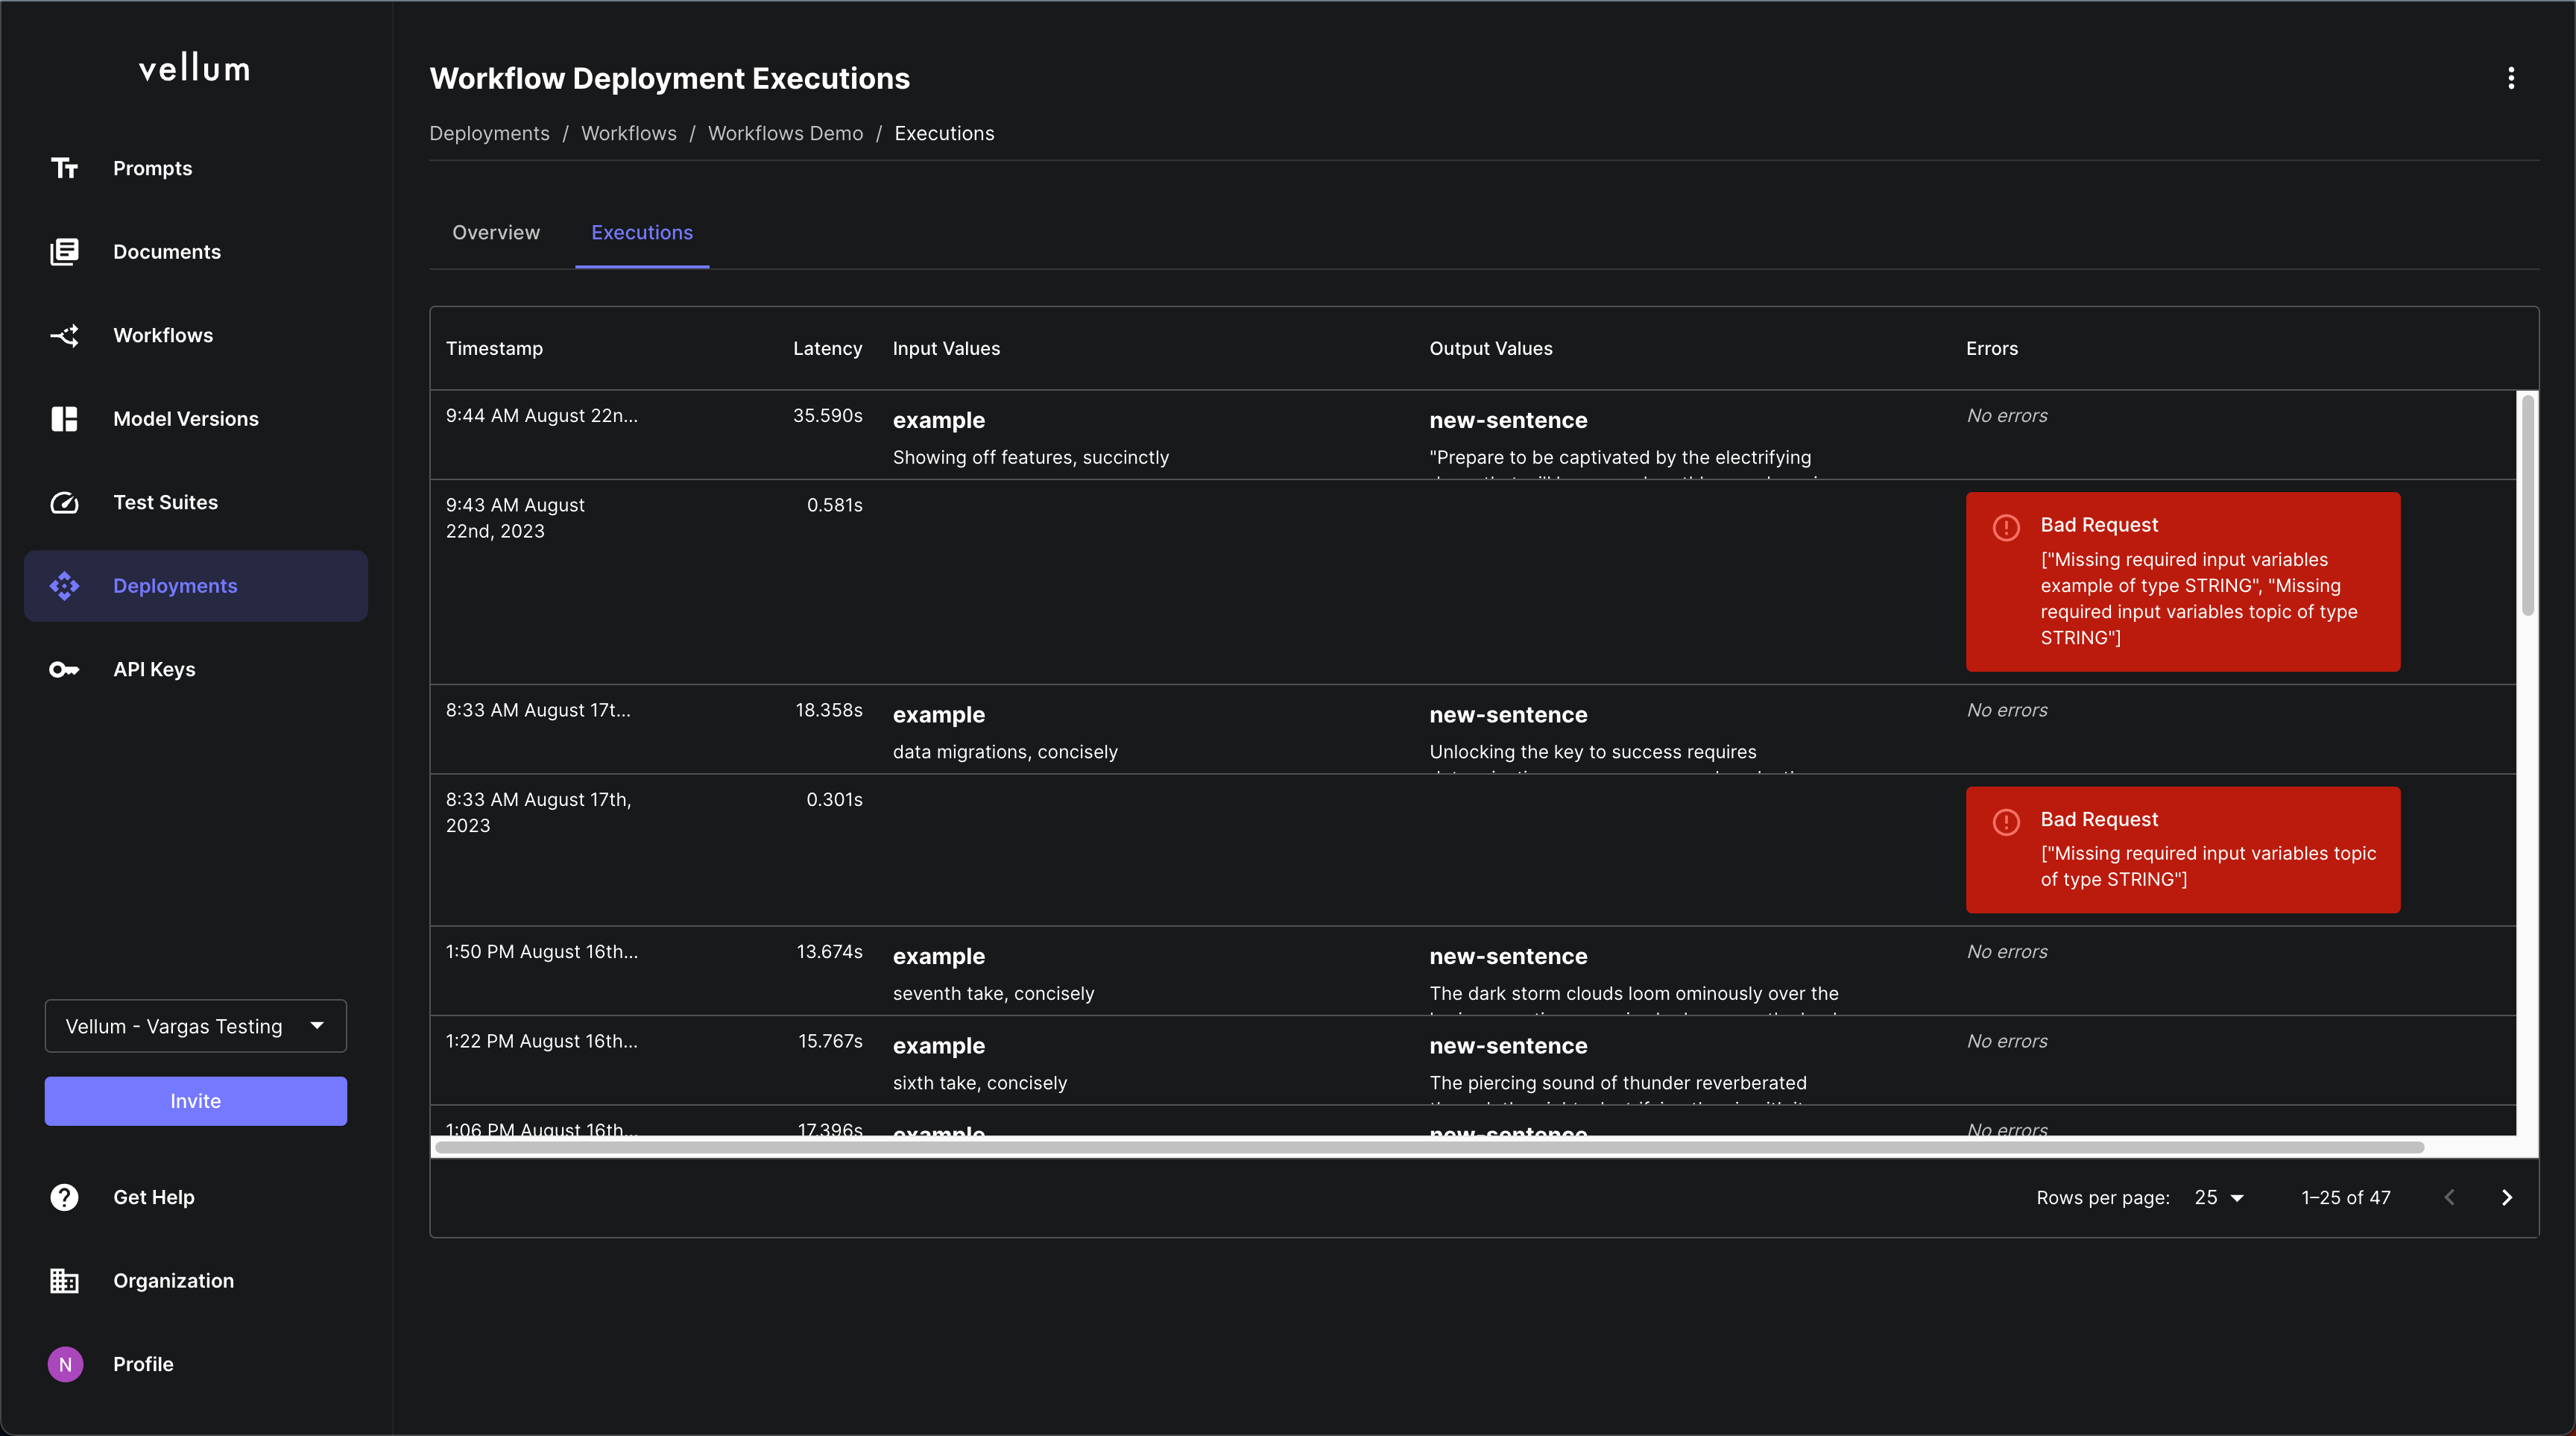Click the table's horizontal scrollbar
This screenshot has width=2576, height=1436.
click(x=1430, y=1147)
